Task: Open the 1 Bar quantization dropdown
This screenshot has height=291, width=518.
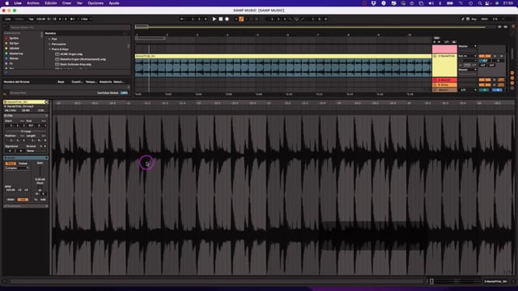Action: (x=86, y=19)
